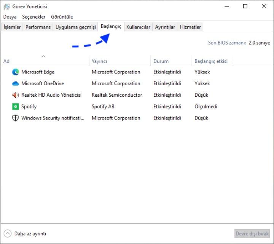Select the Microsoft OneDrive row name

pyautogui.click(x=43, y=83)
